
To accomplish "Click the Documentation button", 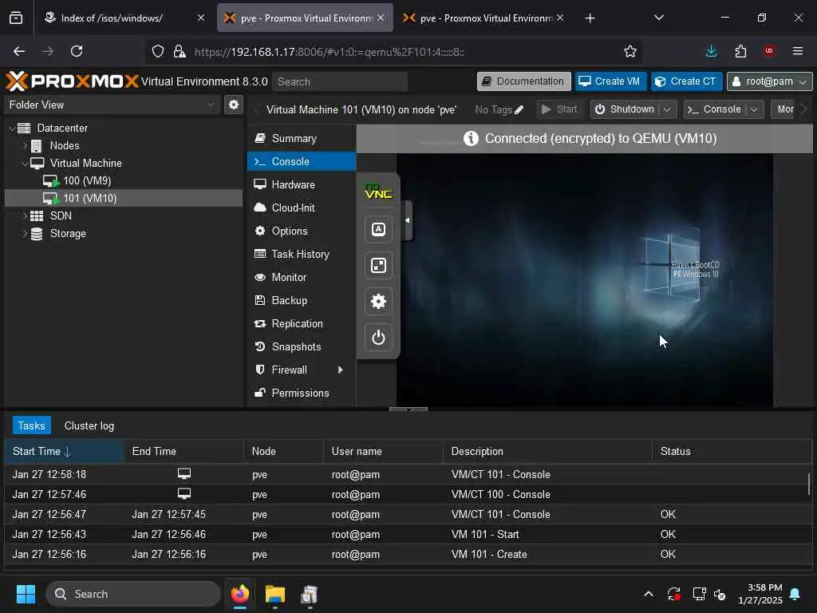I will click(523, 81).
